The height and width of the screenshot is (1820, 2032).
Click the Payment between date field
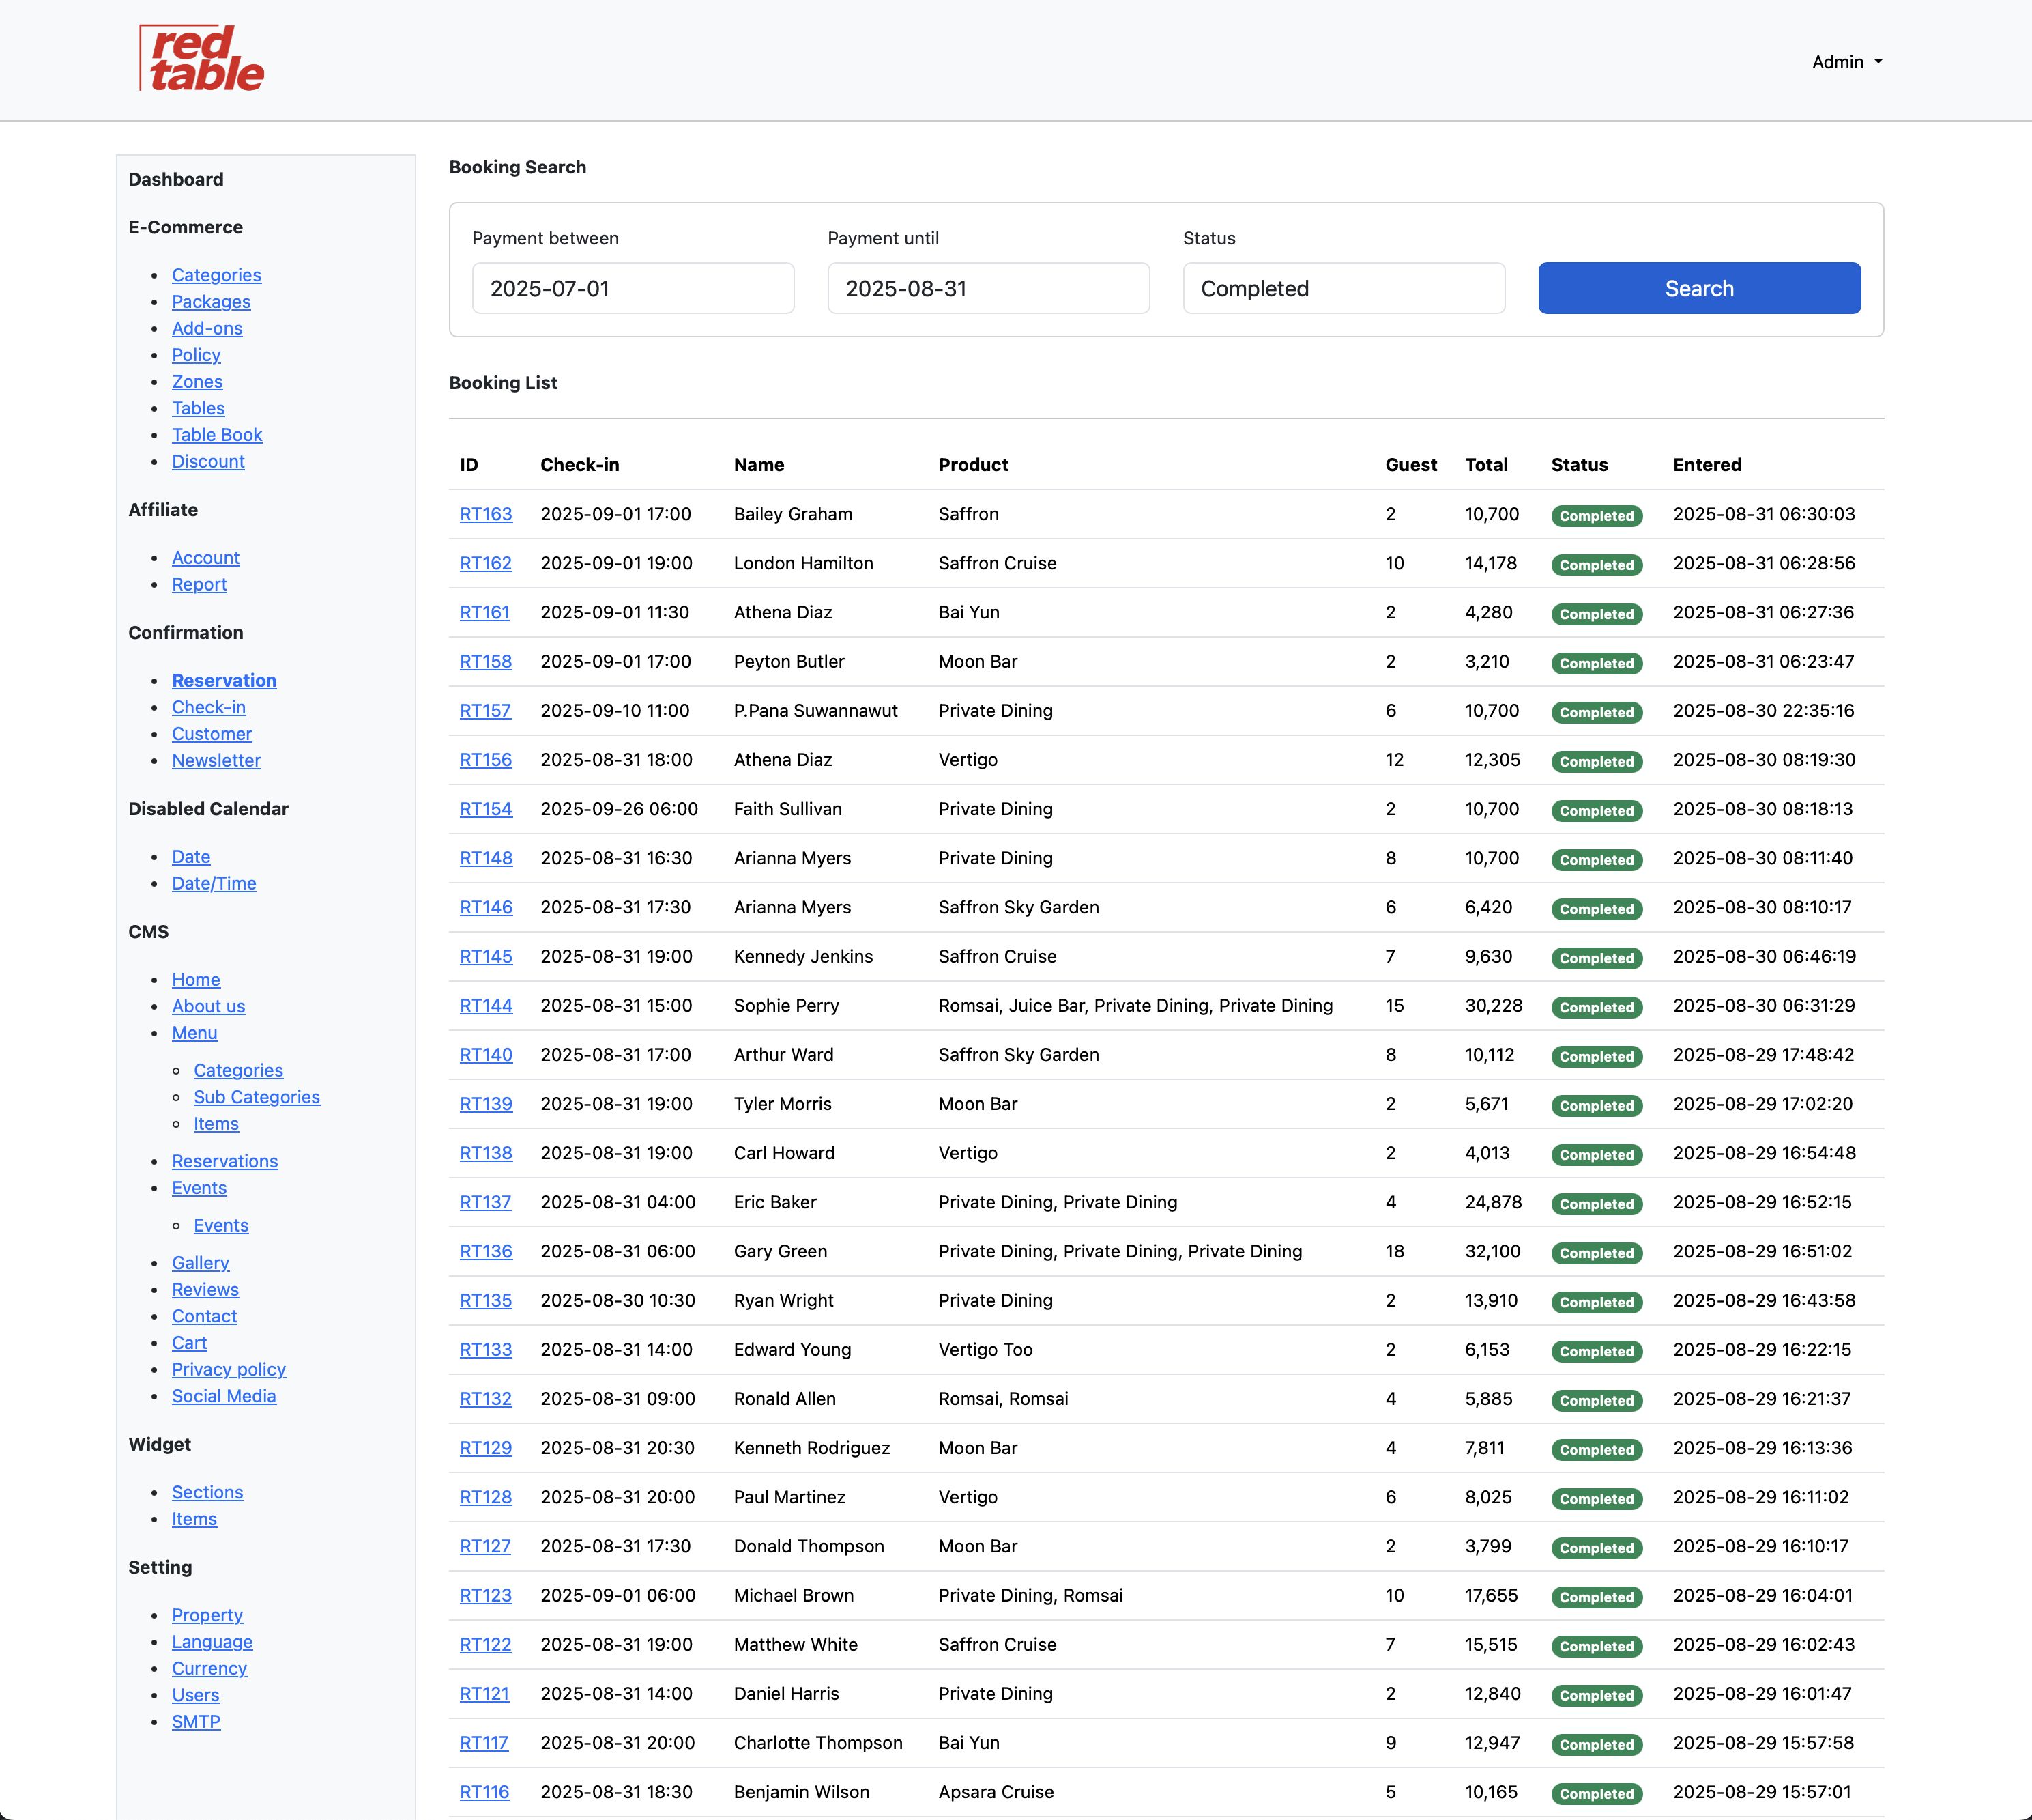633,288
